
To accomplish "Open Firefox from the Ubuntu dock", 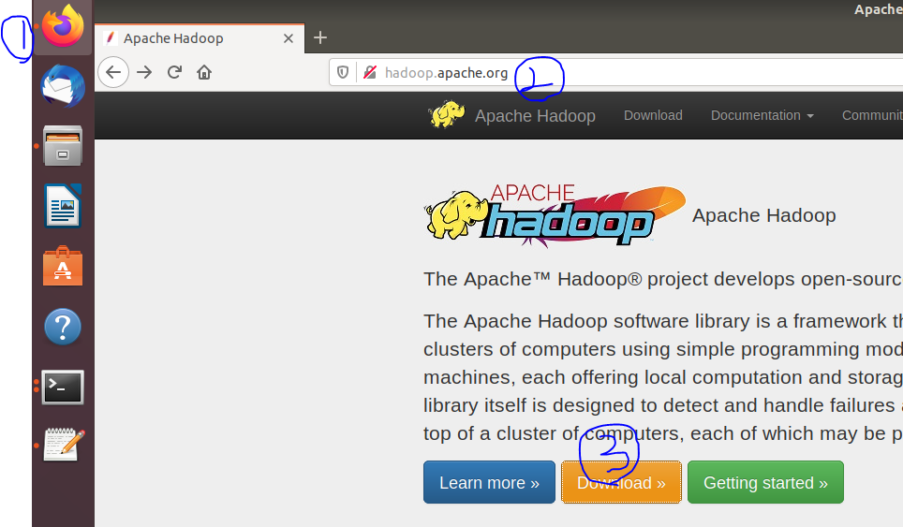I will 63,26.
